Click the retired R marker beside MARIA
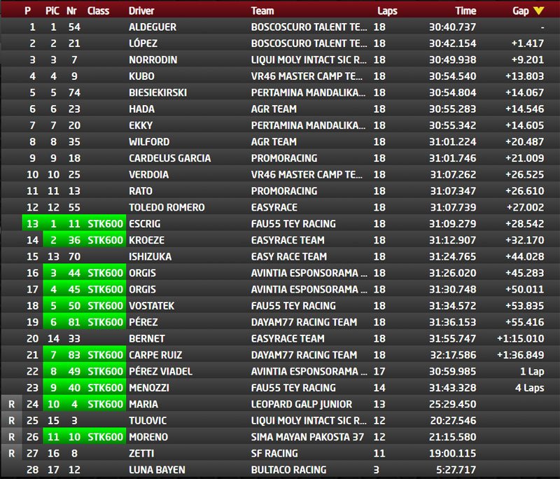Screen dimensions: 560x479 pos(10,404)
